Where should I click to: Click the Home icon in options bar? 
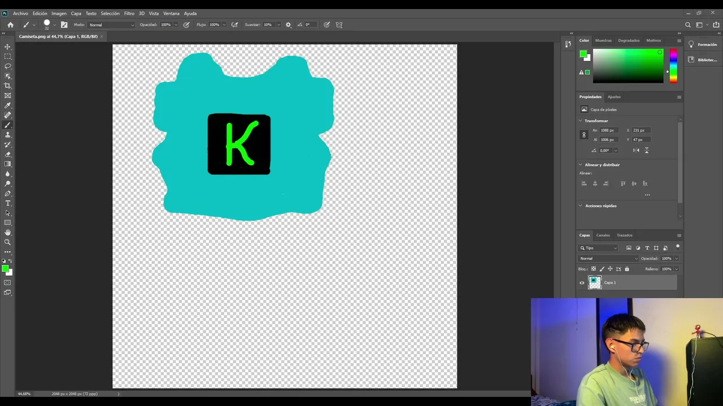click(10, 25)
